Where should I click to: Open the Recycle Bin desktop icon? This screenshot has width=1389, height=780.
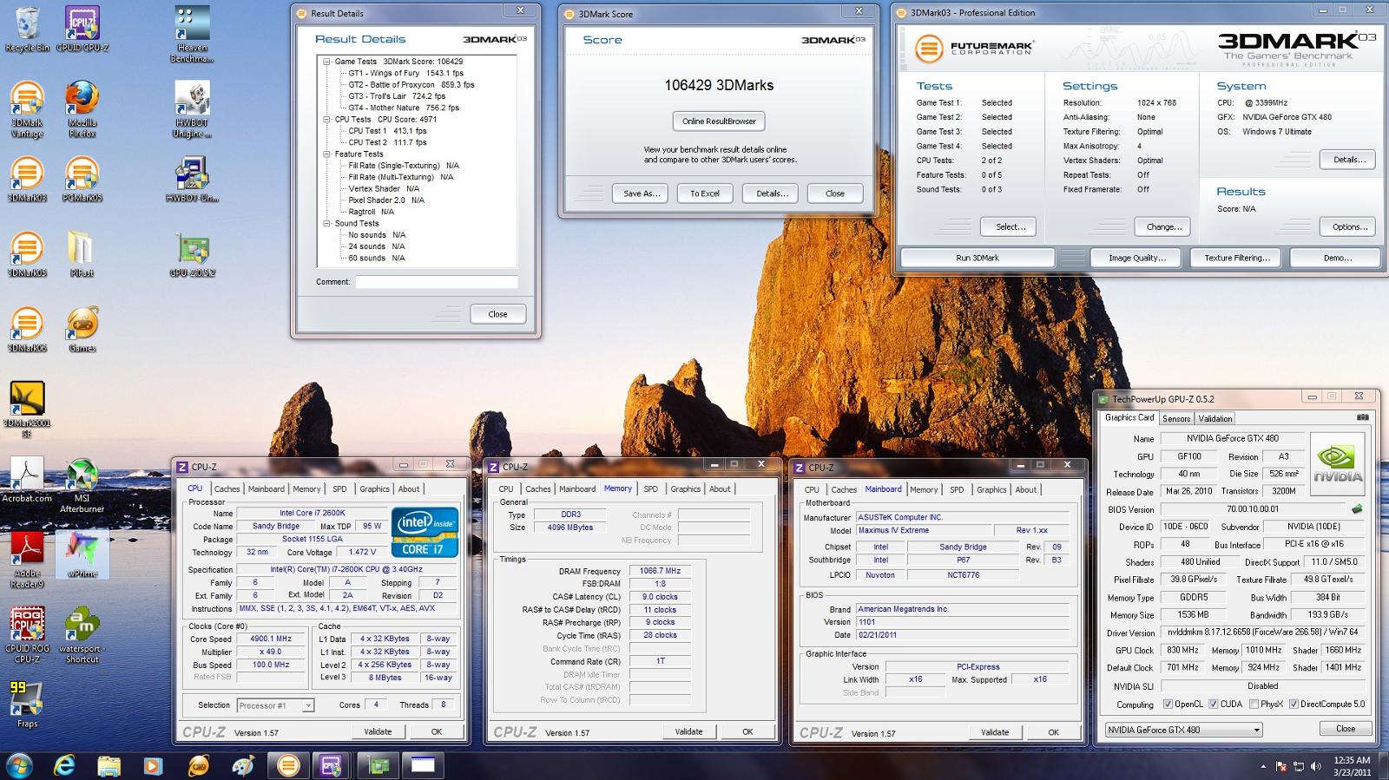point(27,29)
